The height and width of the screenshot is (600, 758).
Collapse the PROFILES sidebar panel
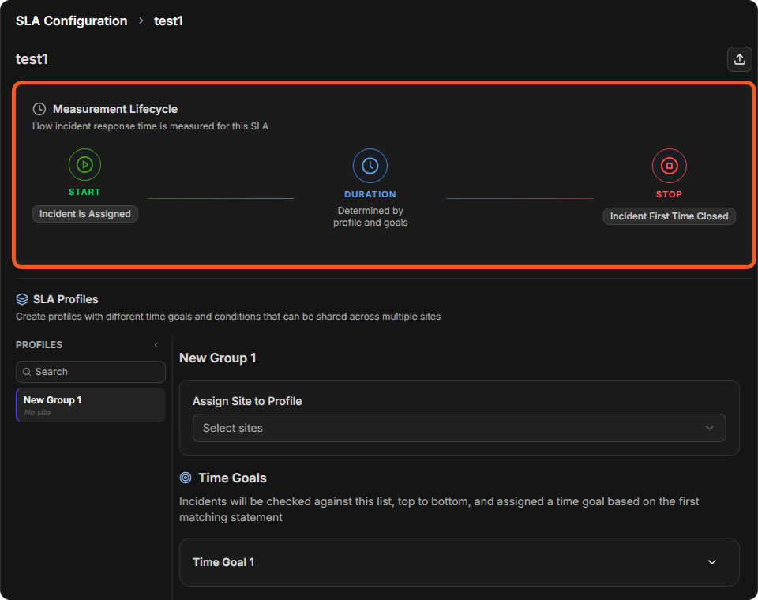156,345
